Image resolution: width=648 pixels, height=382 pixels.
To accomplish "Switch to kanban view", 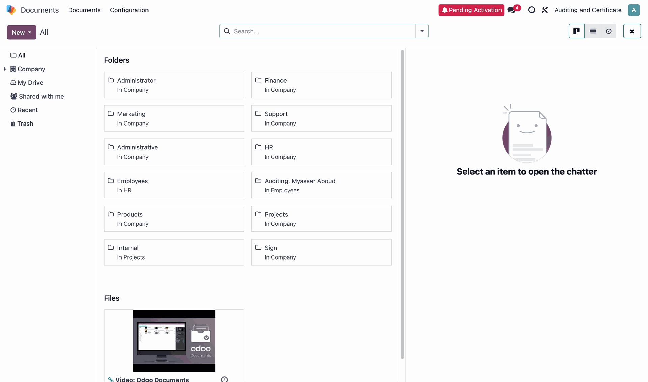I will pyautogui.click(x=576, y=31).
